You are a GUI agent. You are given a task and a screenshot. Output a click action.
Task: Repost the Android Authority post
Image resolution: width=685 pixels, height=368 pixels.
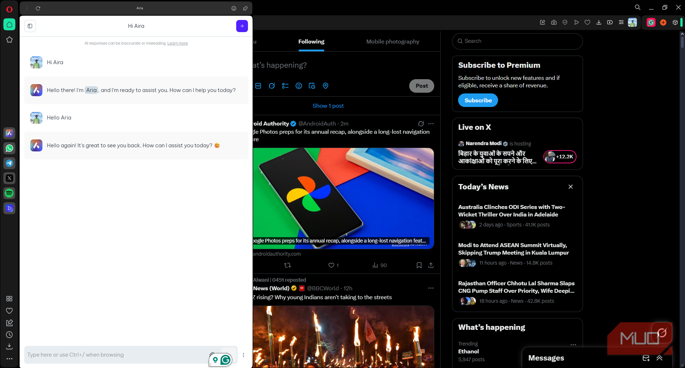pos(288,265)
